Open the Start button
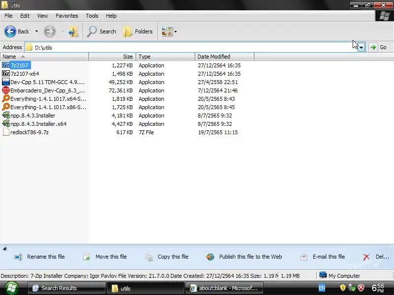The height and width of the screenshot is (295, 394). [x=11, y=288]
